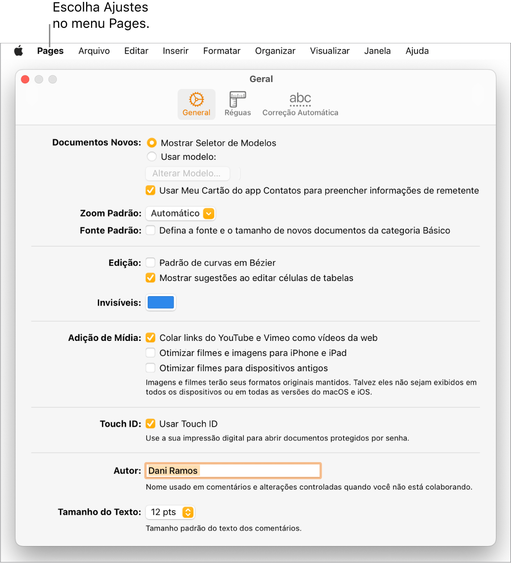The image size is (511, 563).
Task: Disable Mostrar sugestões ao editar células
Action: (150, 278)
